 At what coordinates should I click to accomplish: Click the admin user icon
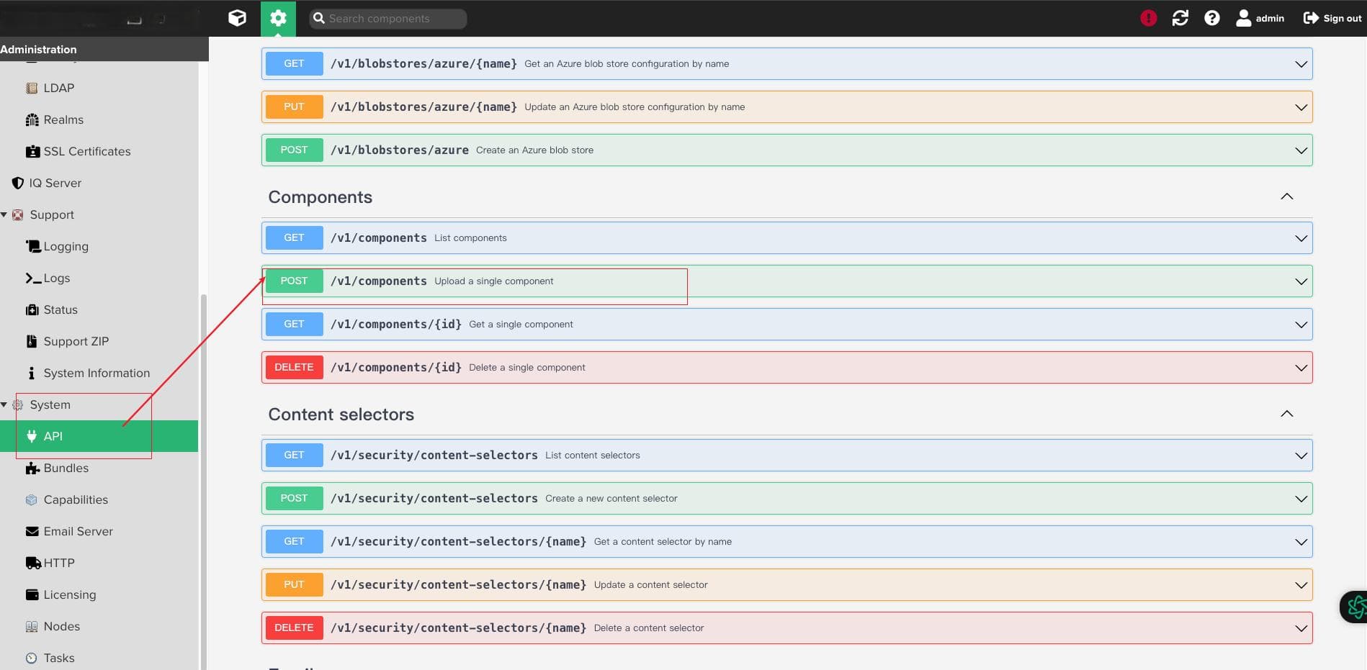coord(1243,18)
